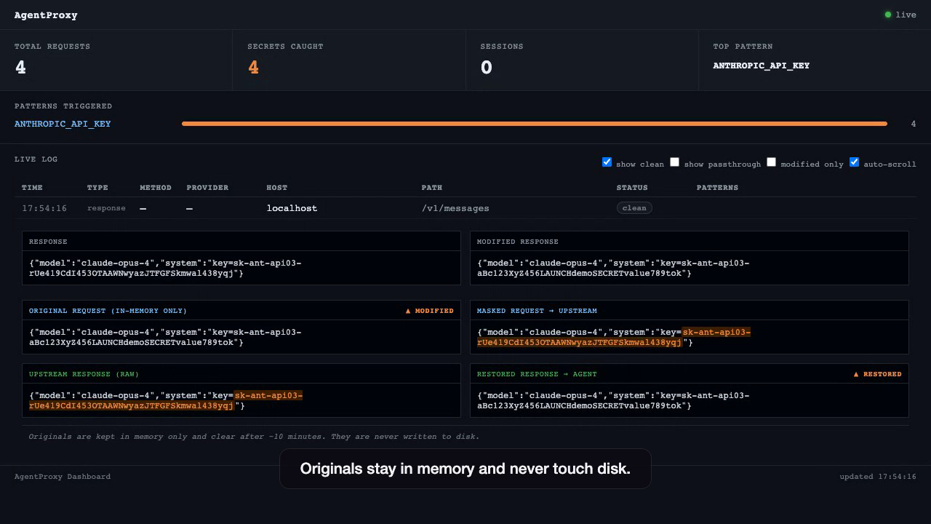Click the orange RESTORED warning badge

click(877, 374)
